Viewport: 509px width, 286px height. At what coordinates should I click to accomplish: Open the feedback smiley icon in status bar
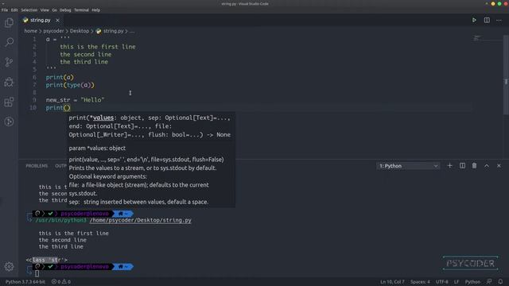489,282
